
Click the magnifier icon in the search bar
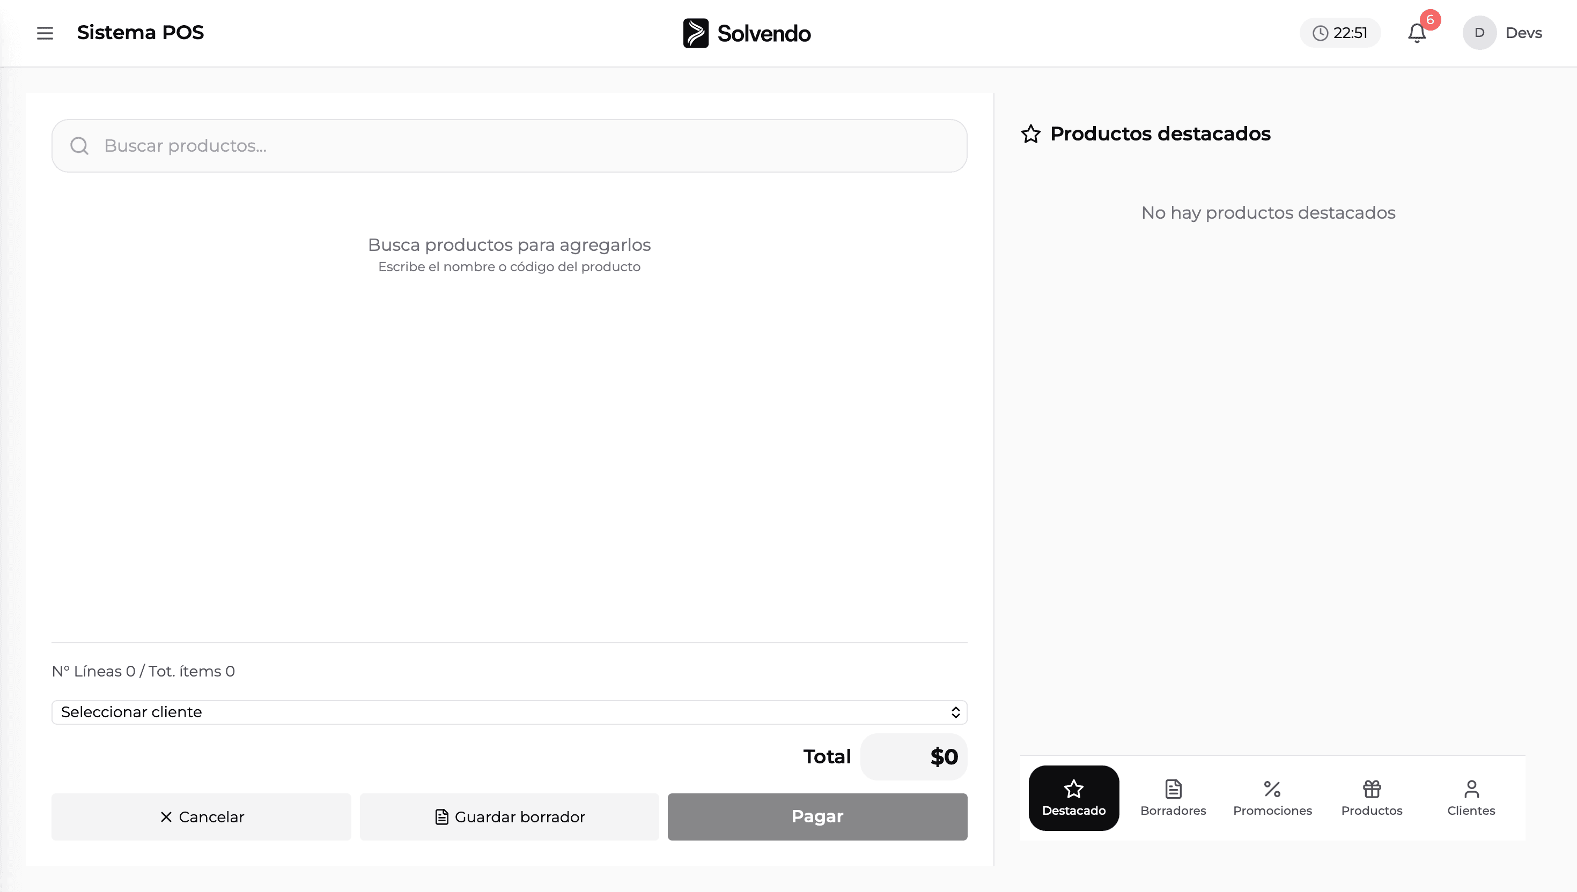(79, 146)
